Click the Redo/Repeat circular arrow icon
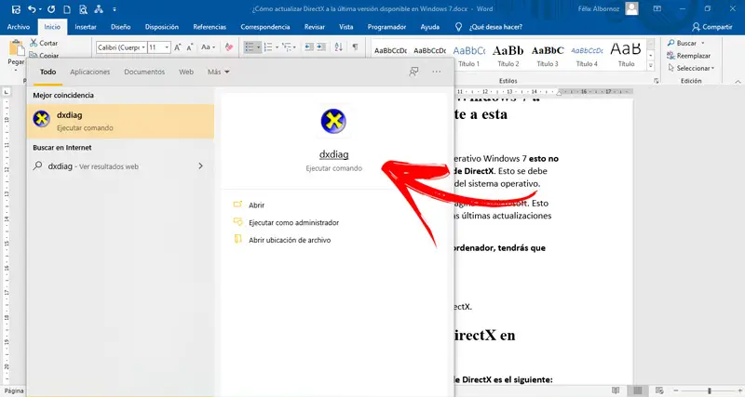 [51, 9]
